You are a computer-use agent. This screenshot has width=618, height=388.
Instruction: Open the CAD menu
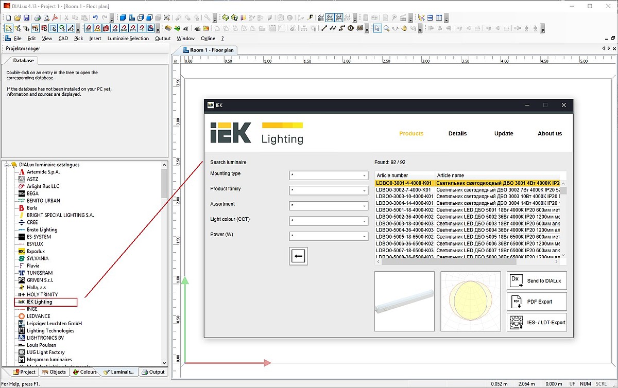point(63,38)
